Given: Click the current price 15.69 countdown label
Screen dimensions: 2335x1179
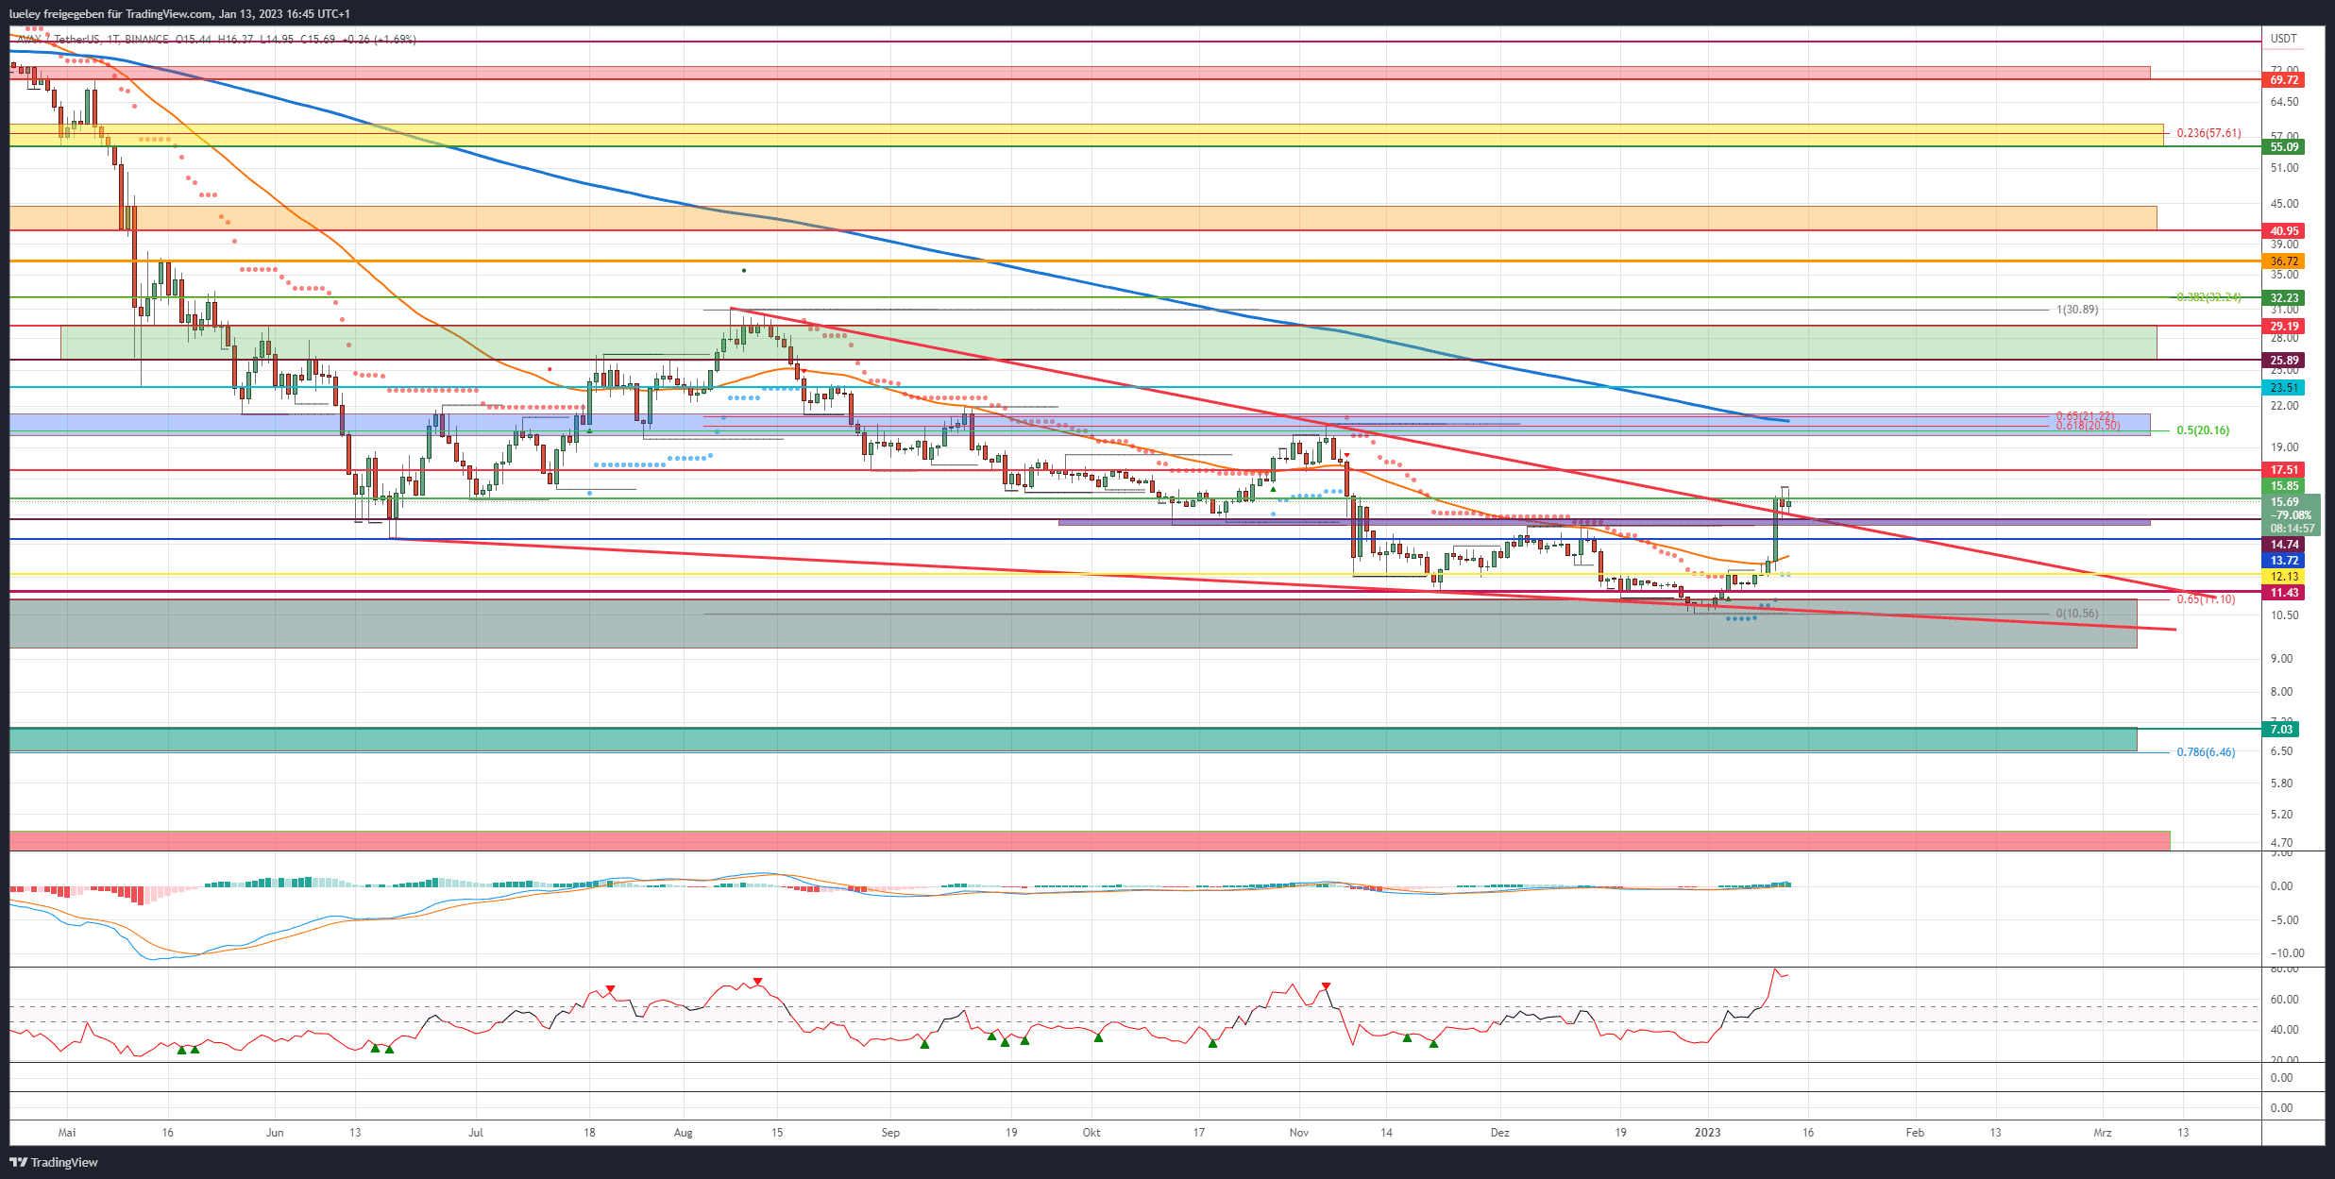Looking at the screenshot, I should pos(2292,515).
